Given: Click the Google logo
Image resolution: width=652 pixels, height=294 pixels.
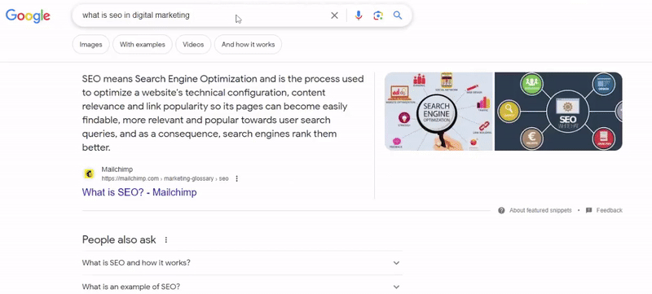Looking at the screenshot, I should coord(28,15).
